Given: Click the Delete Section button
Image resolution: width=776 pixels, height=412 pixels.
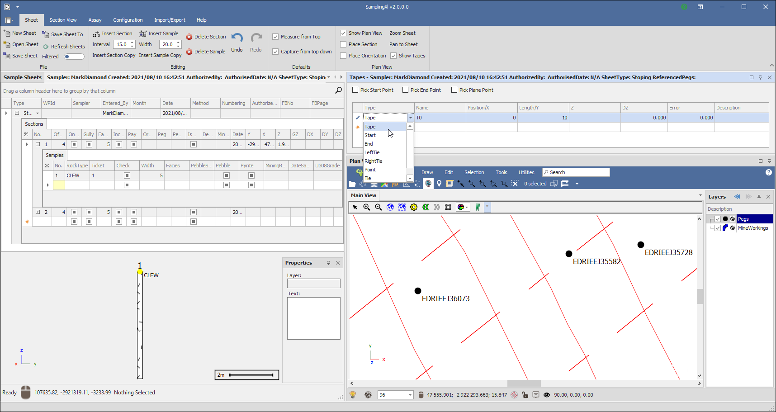Looking at the screenshot, I should point(206,37).
